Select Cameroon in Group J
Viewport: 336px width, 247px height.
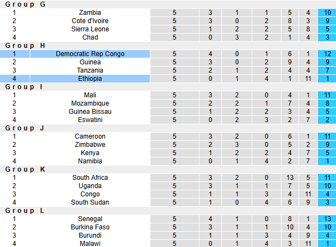(x=90, y=136)
